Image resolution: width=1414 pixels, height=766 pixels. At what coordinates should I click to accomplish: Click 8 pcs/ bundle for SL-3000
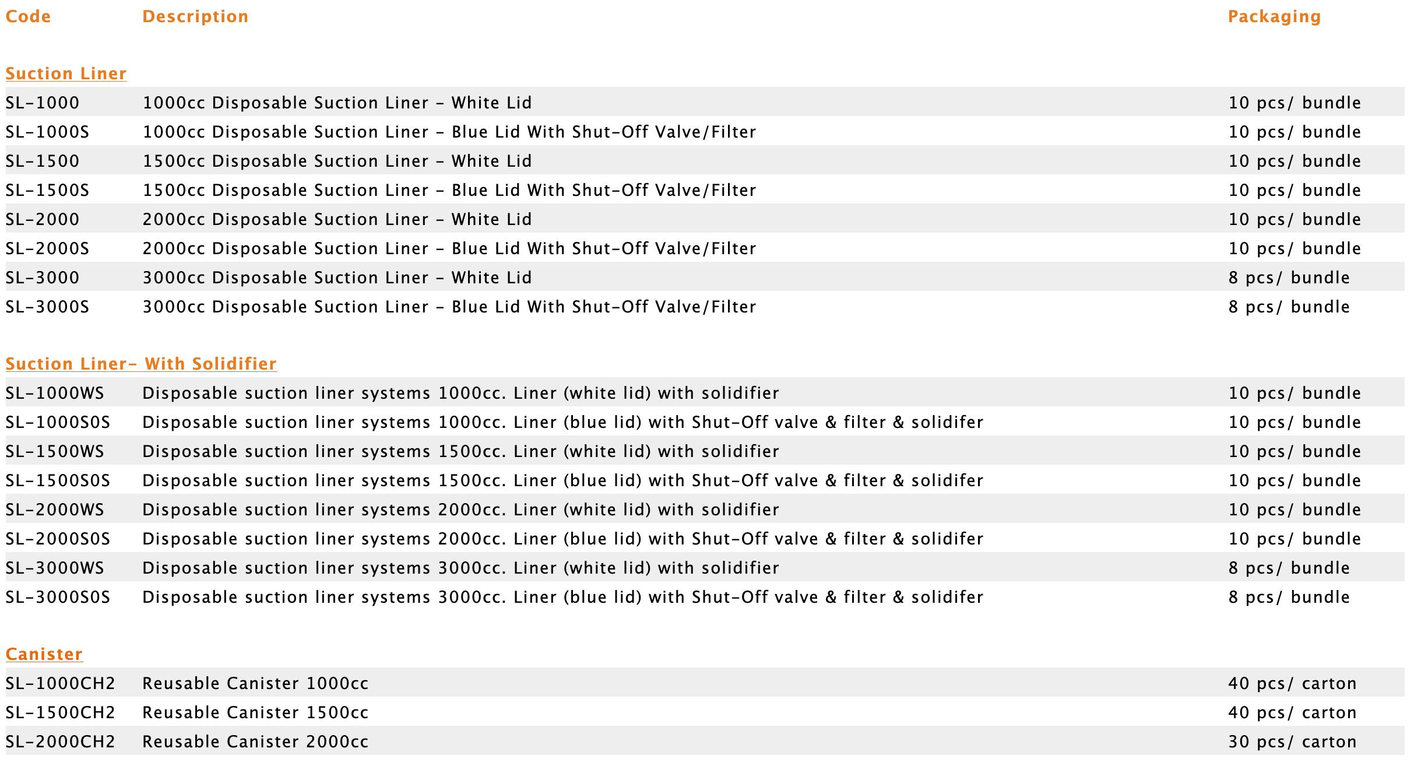point(1289,278)
